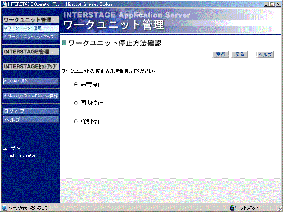The width and height of the screenshot is (283, 212).
Task: Open ワークユニットセットアップ menu item
Action: pos(31,37)
